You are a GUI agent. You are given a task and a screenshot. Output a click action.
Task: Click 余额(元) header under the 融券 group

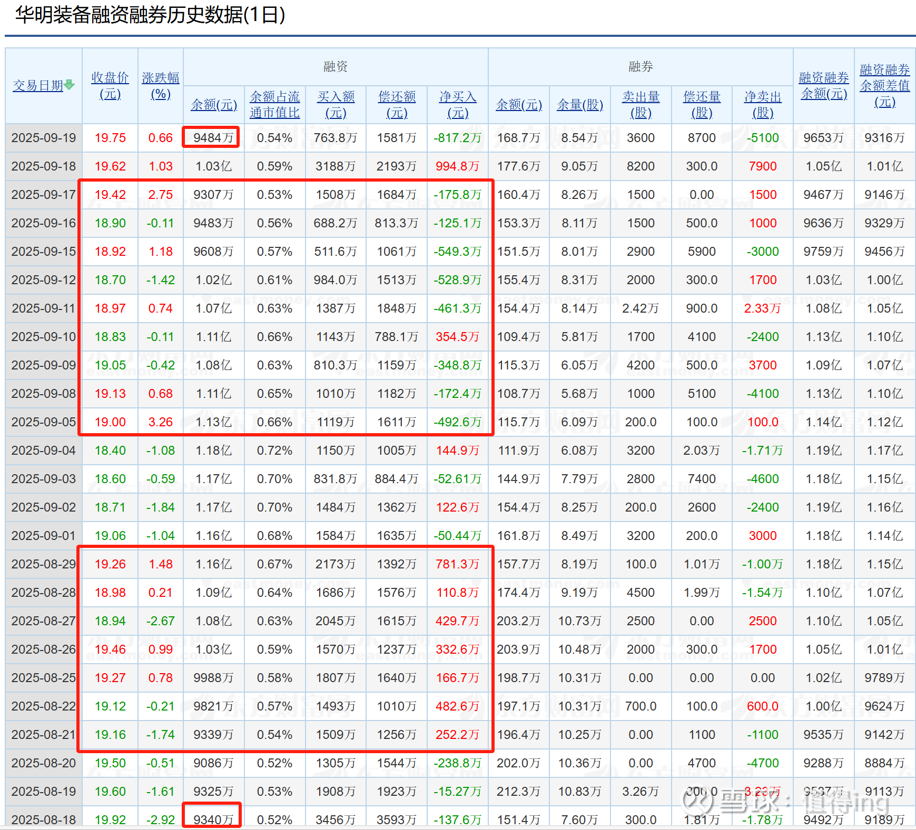(x=519, y=105)
